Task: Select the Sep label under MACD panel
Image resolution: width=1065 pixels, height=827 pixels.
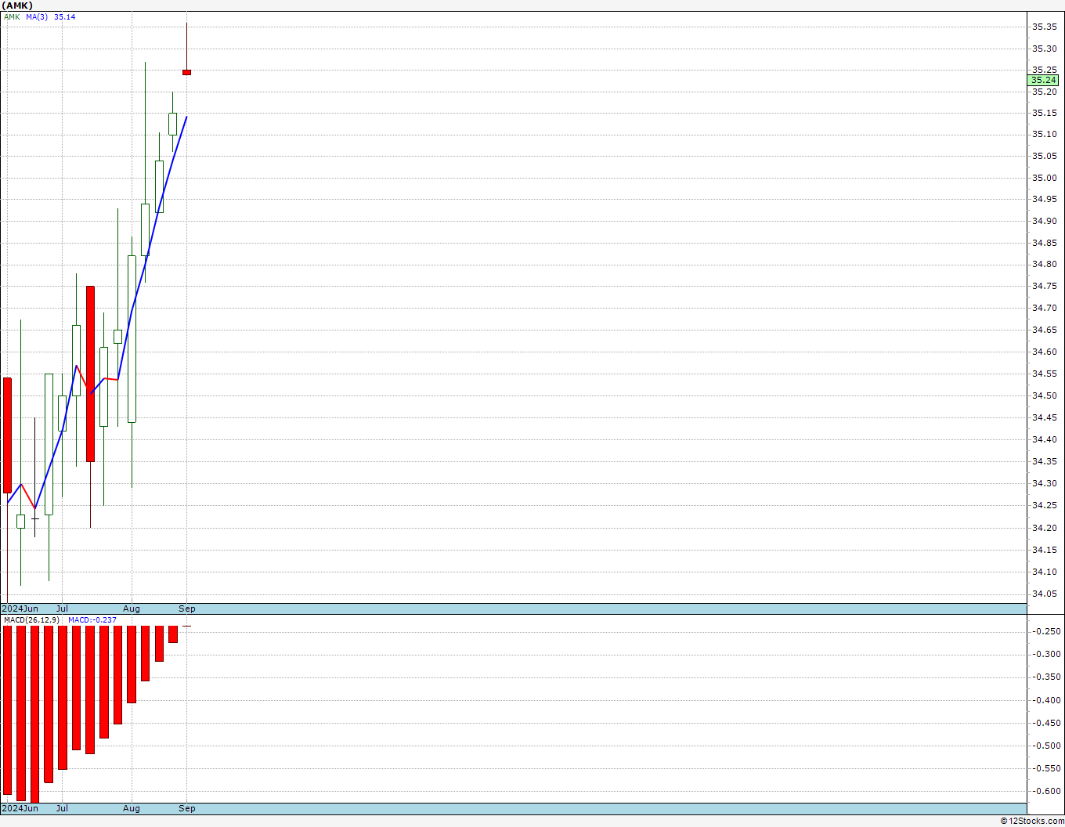Action: coord(187,808)
